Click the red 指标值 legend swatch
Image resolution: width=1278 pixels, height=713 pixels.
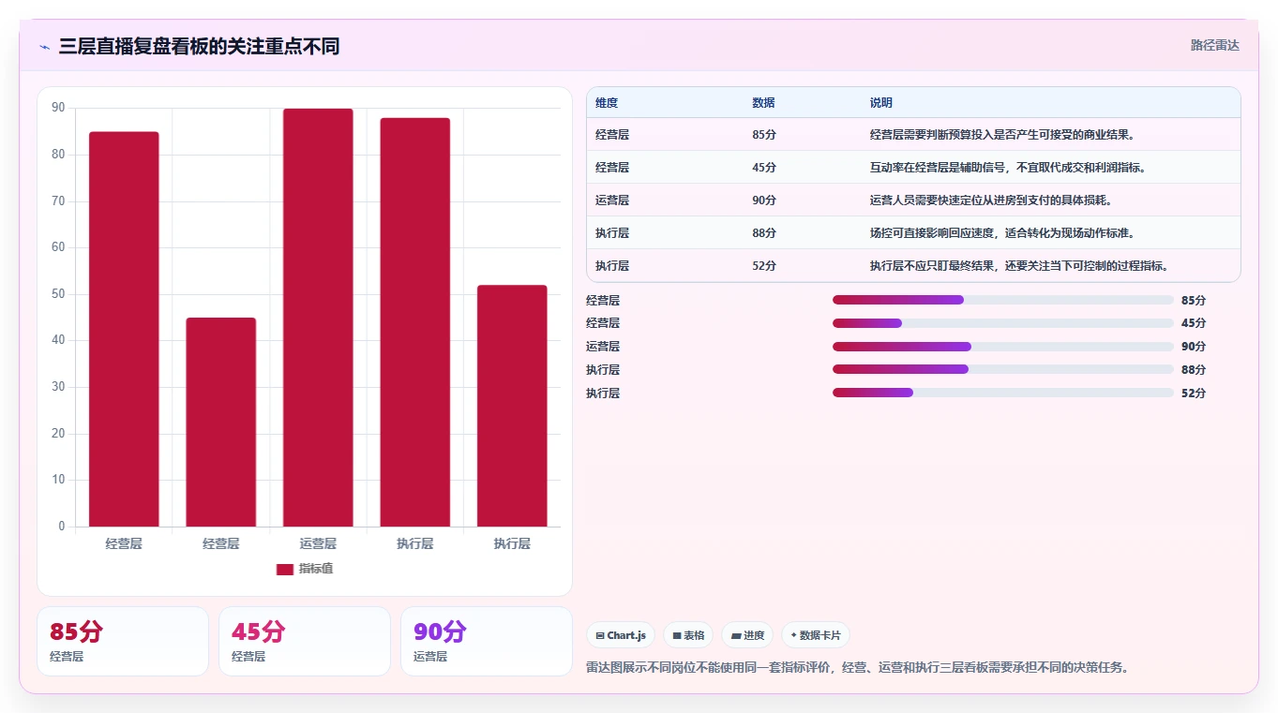coord(285,570)
